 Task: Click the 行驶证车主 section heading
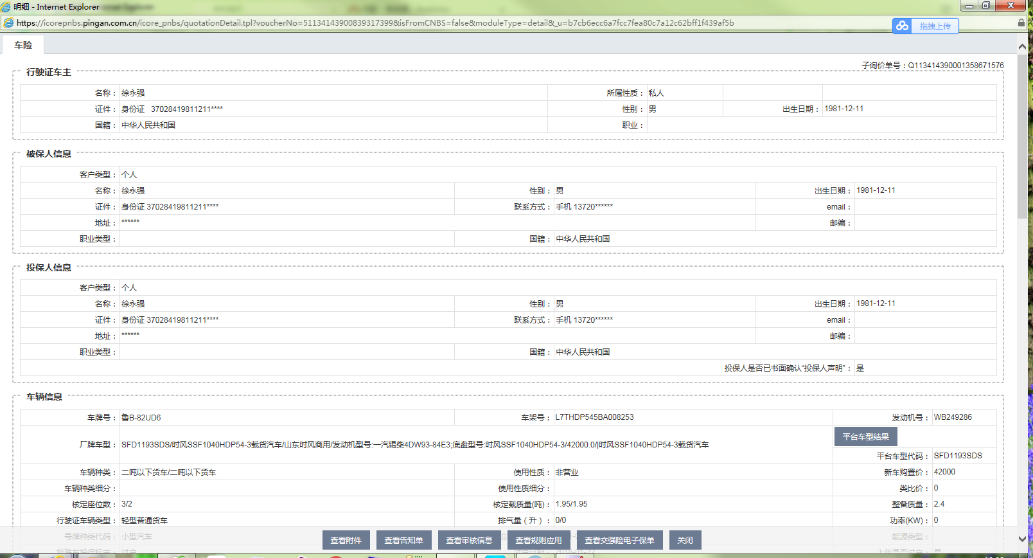[x=49, y=73]
